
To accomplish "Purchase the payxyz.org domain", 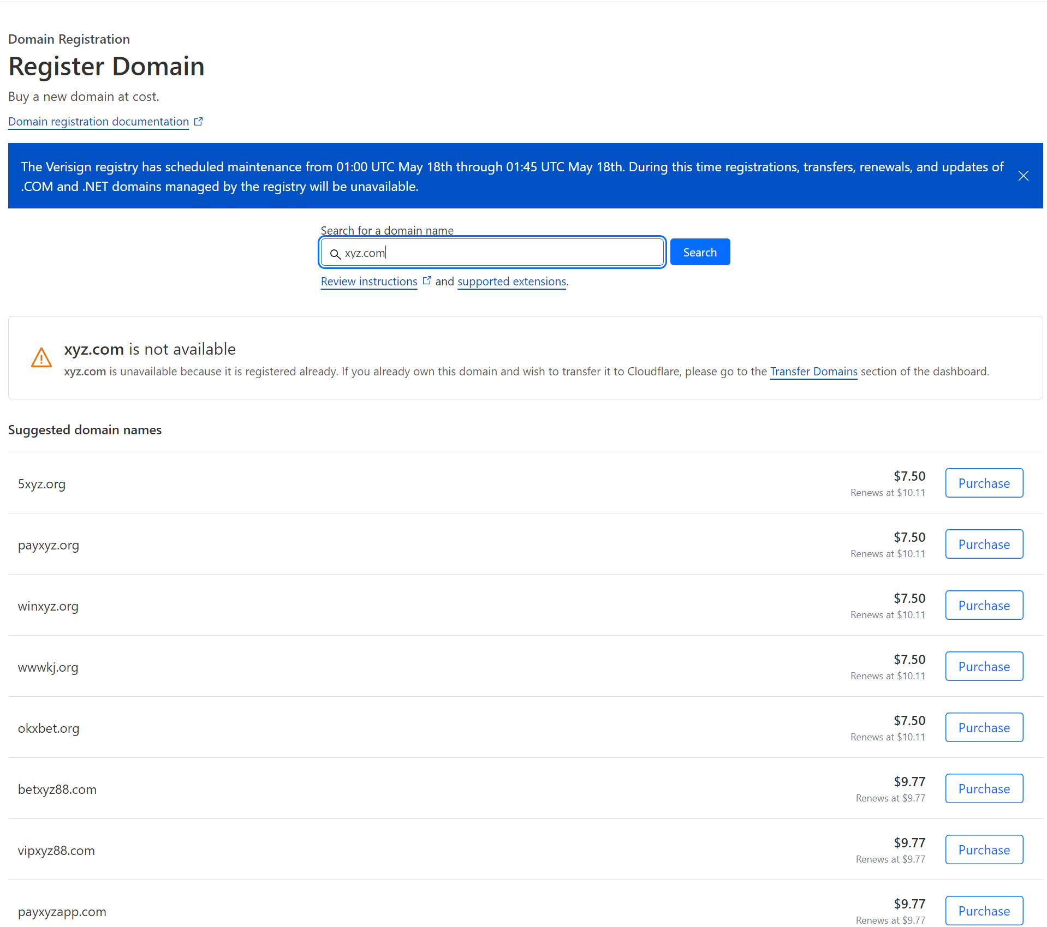I will click(983, 544).
